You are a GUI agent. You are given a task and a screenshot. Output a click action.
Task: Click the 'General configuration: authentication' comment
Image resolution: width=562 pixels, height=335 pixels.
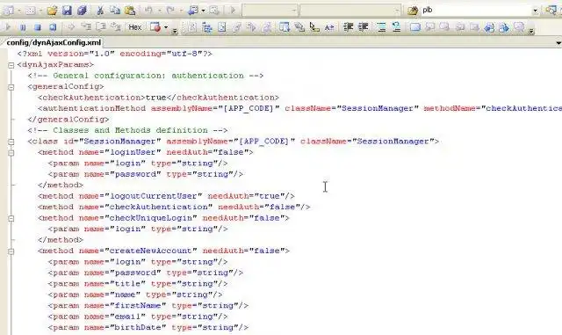click(146, 76)
